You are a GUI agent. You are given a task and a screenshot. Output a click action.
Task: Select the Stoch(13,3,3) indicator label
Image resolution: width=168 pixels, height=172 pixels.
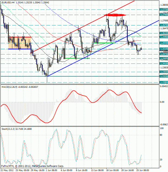(8, 129)
